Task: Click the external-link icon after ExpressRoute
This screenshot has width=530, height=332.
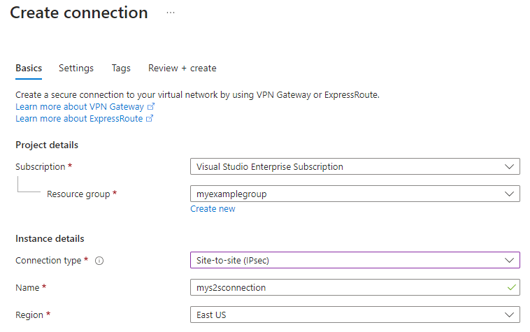Action: [150, 119]
